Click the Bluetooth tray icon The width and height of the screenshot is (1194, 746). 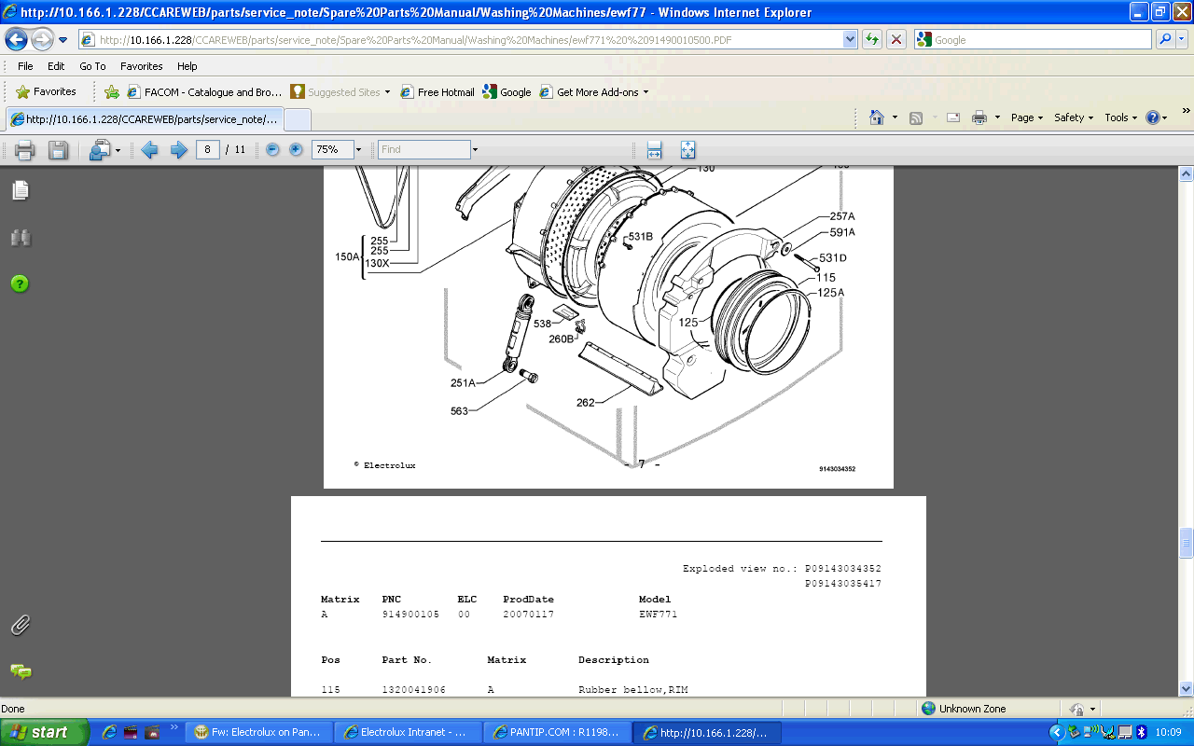(1140, 732)
